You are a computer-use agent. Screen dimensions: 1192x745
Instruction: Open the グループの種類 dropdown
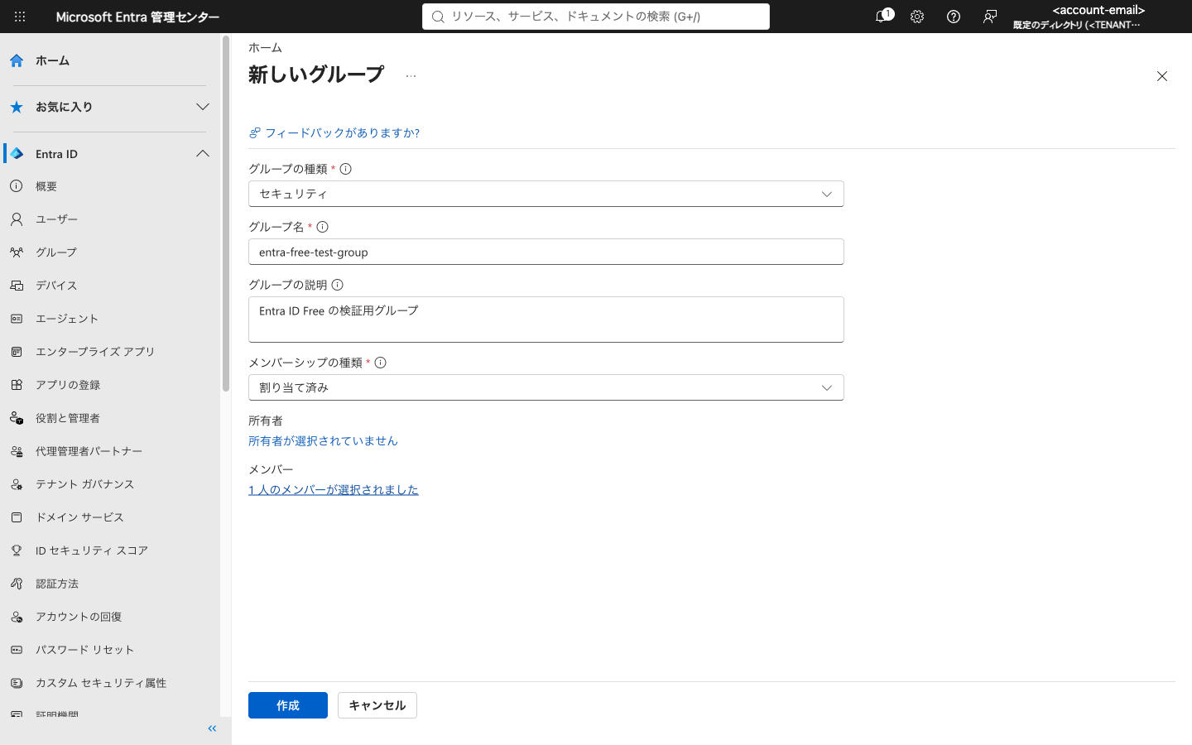(x=546, y=194)
